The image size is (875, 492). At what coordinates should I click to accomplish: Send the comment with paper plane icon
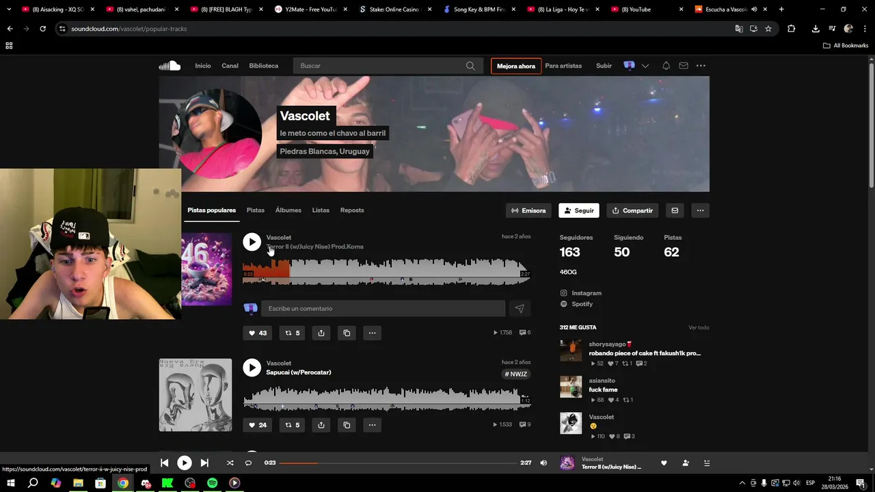tap(520, 309)
